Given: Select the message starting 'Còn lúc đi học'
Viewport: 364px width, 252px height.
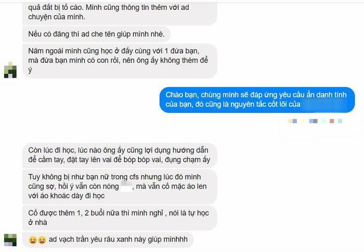Looking at the screenshot, I should 120,155.
